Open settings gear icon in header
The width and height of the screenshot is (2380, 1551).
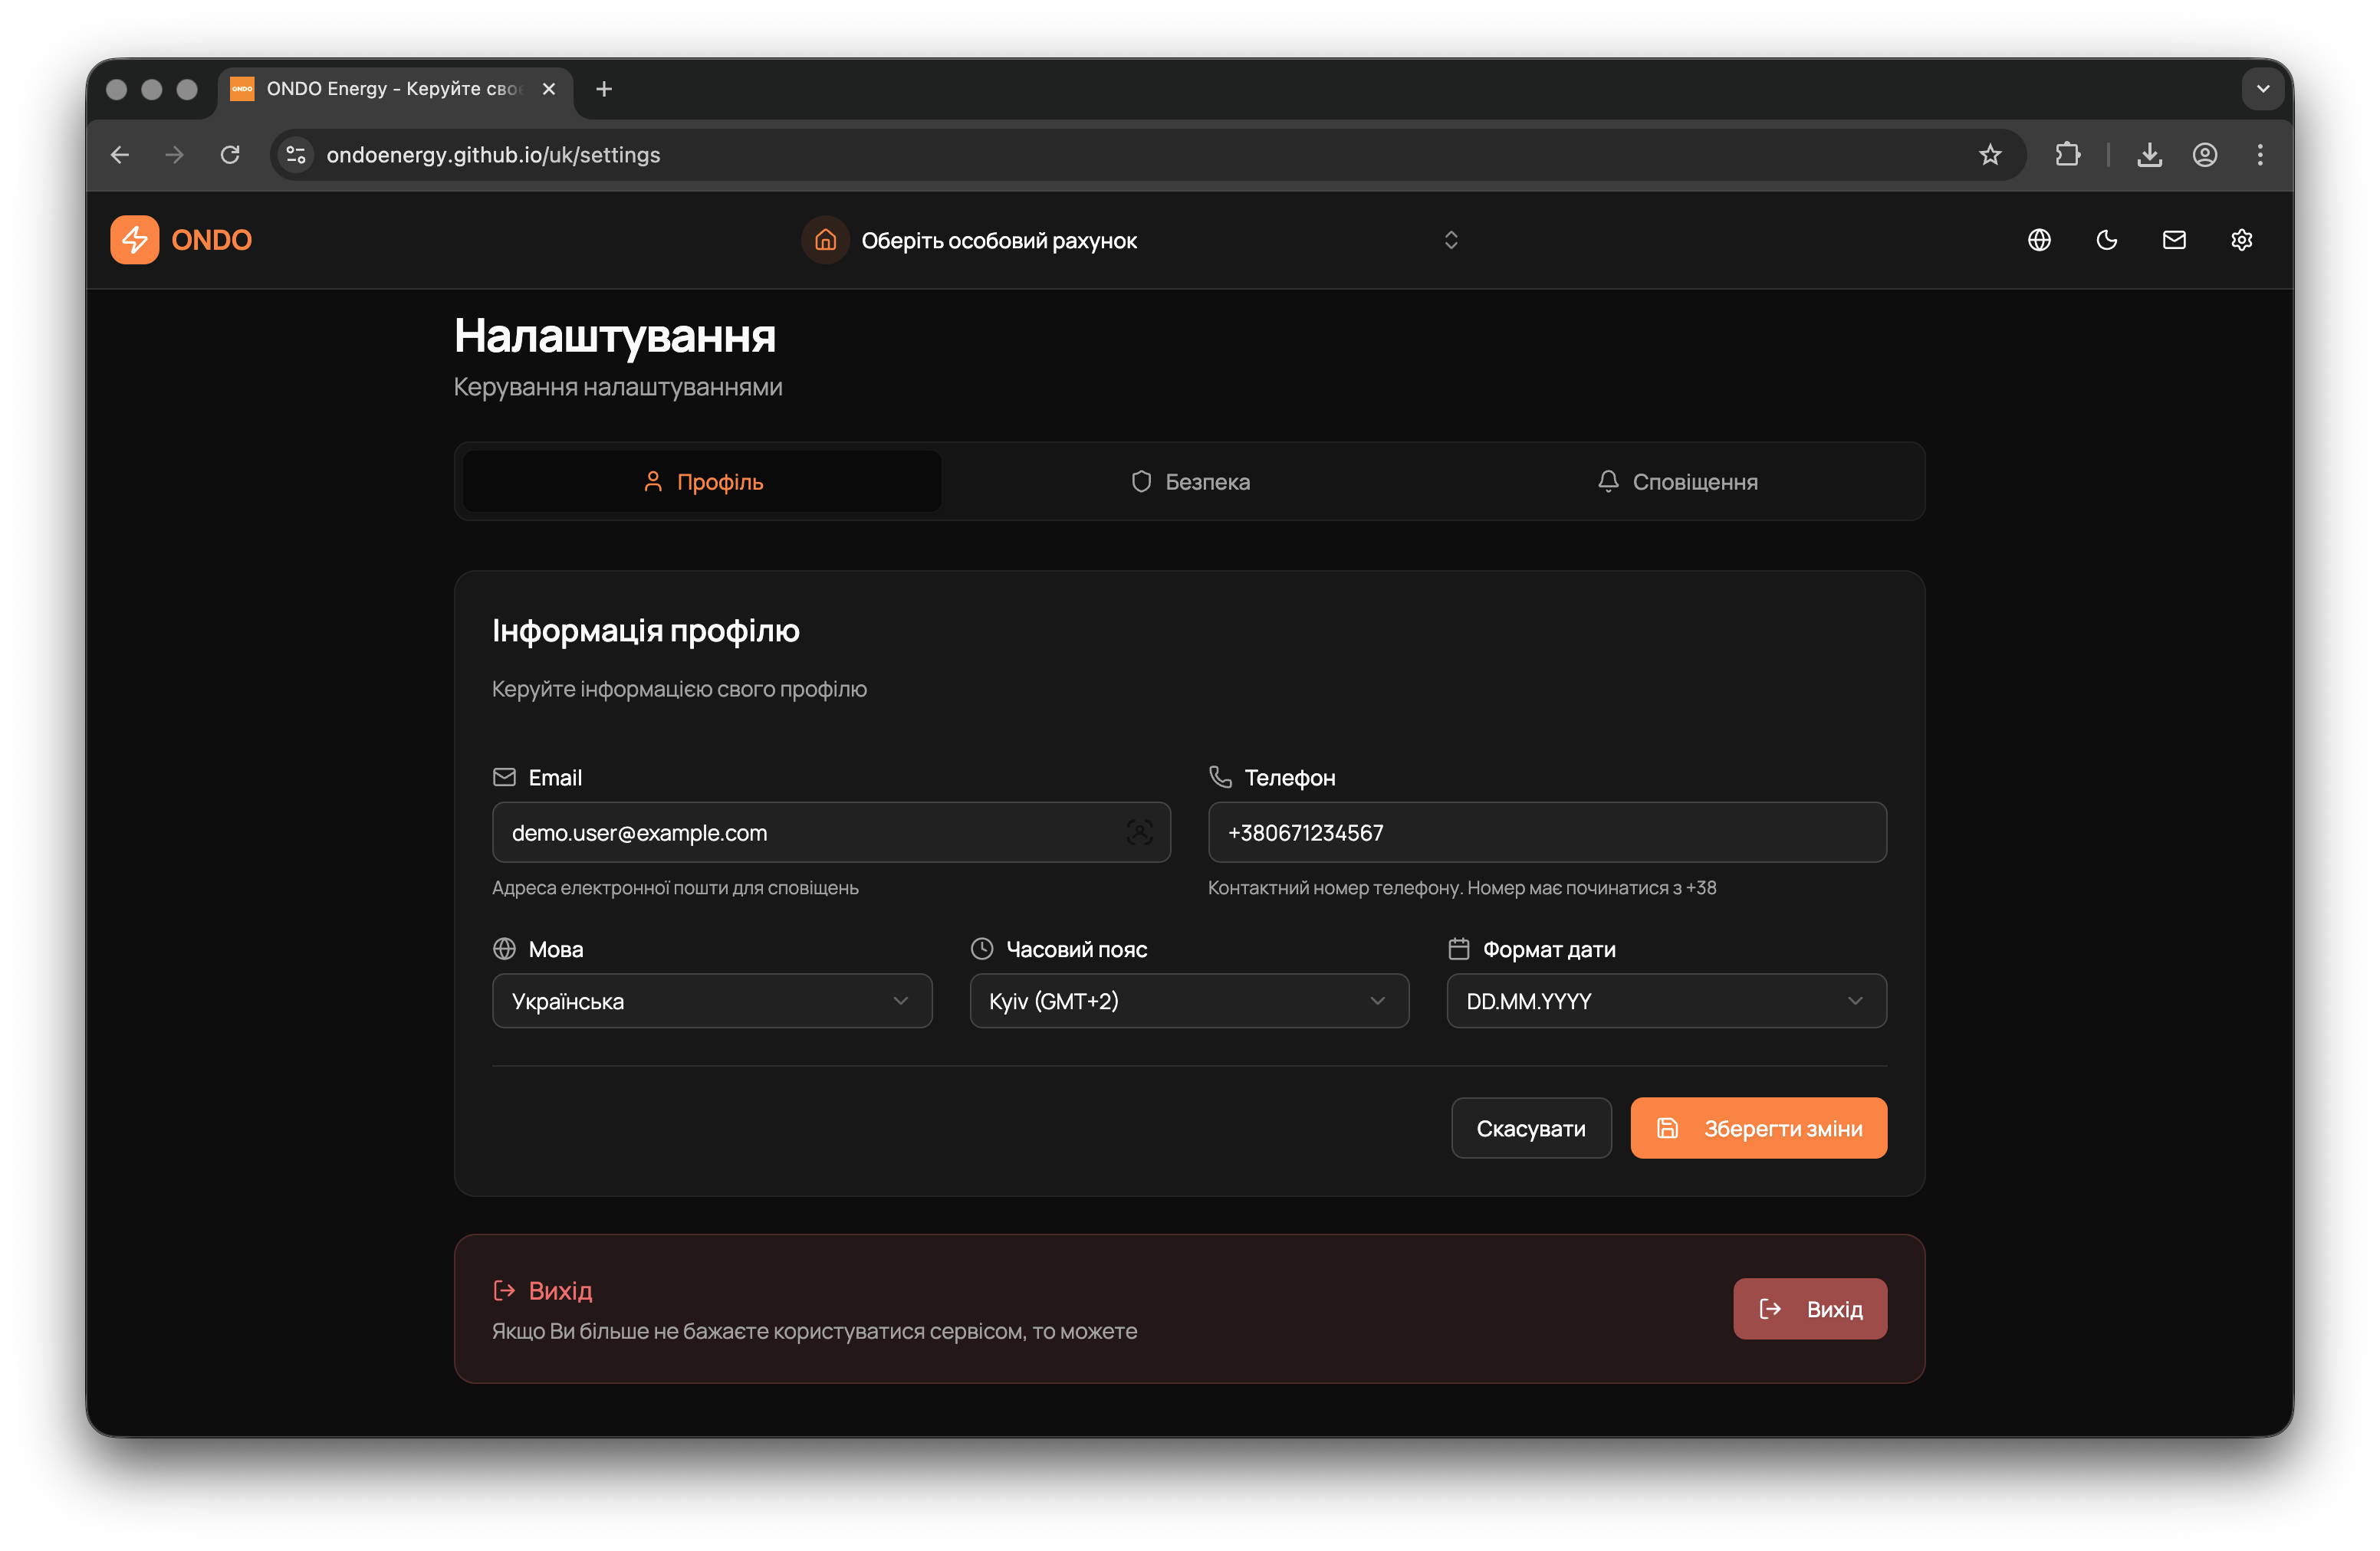[2241, 240]
